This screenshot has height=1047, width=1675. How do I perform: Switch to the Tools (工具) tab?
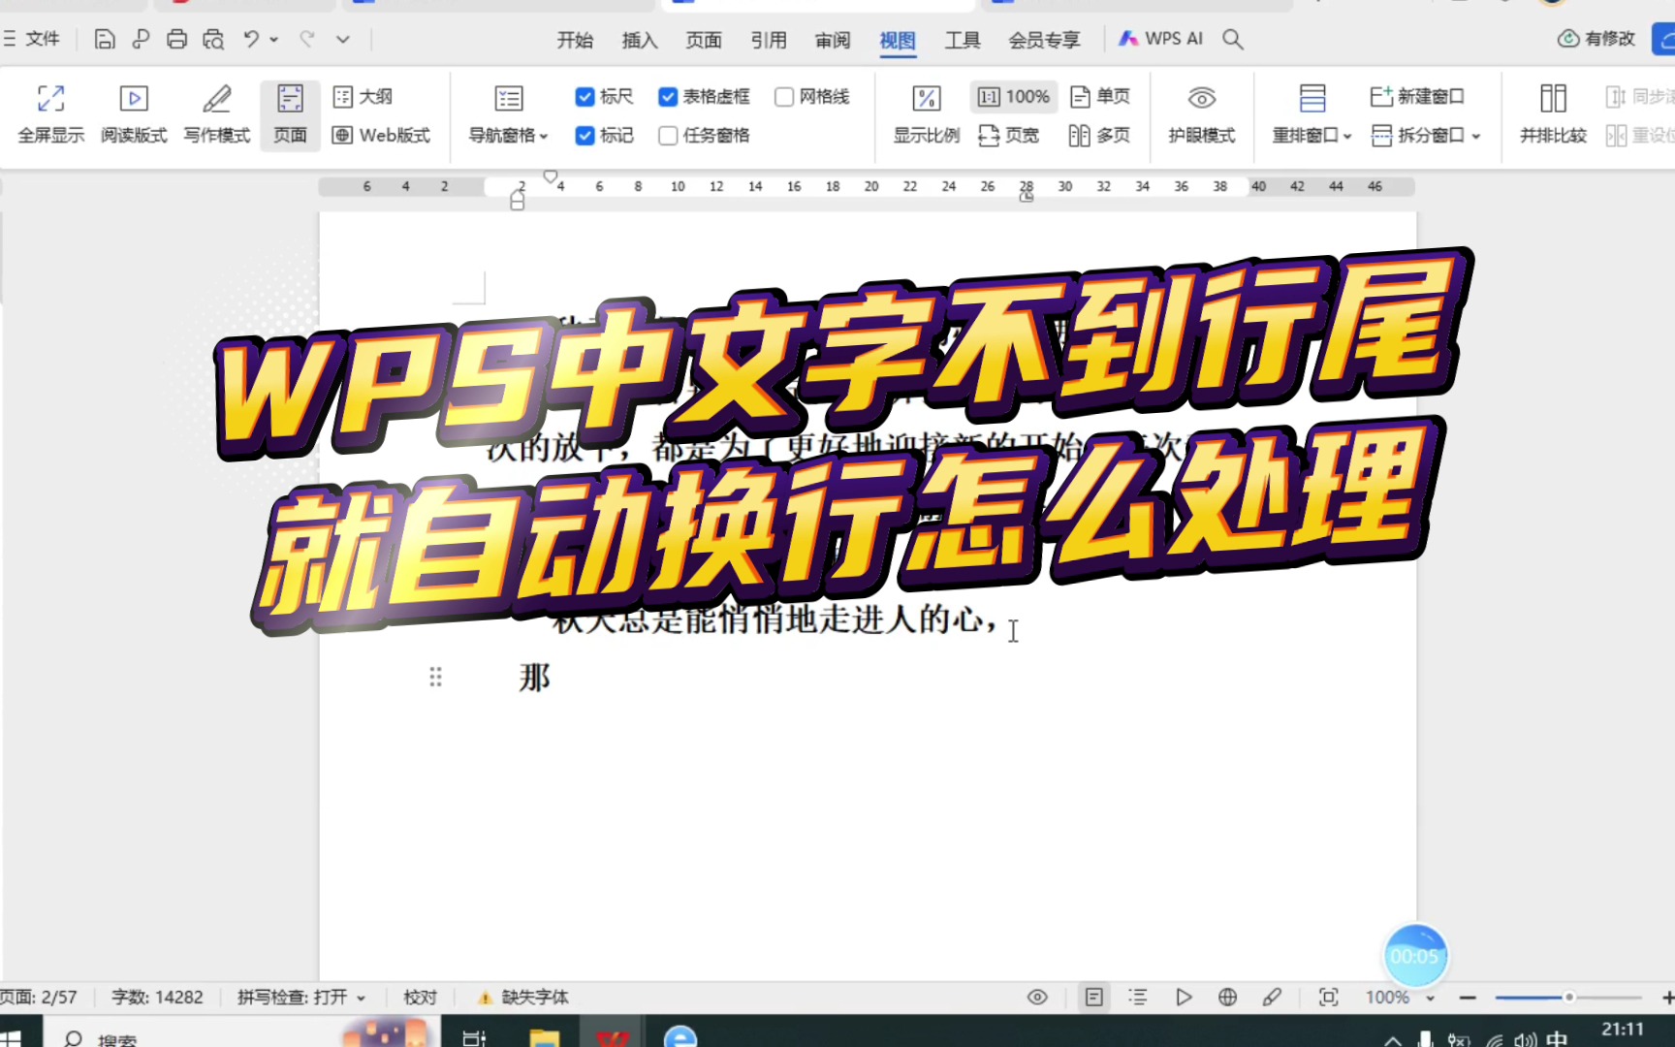[x=963, y=40]
